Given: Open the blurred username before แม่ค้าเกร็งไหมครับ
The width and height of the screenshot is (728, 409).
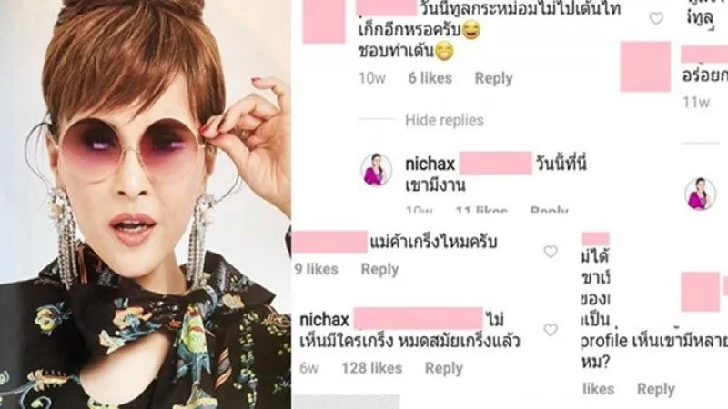Looking at the screenshot, I should pos(329,243).
